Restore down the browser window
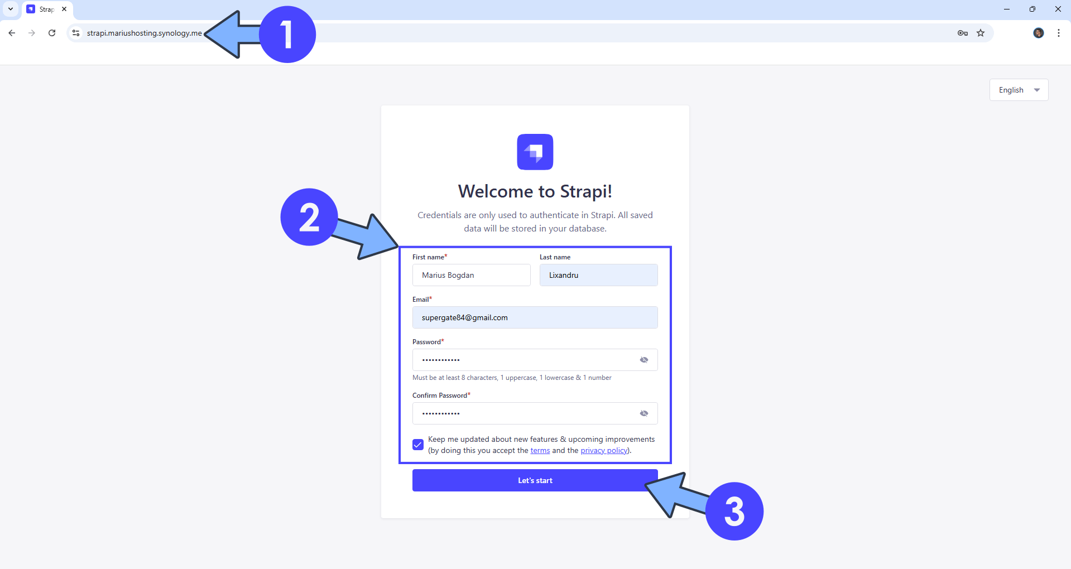Viewport: 1071px width, 569px height. tap(1032, 9)
